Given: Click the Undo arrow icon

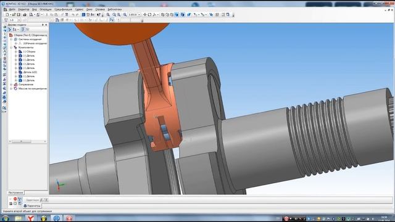Looking at the screenshot, I should 73,15.
